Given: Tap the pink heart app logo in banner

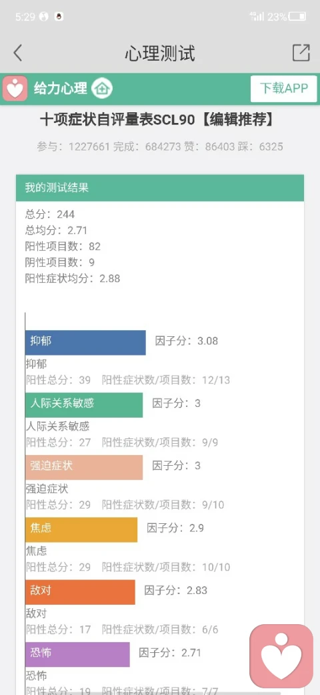Looking at the screenshot, I should pos(15,88).
